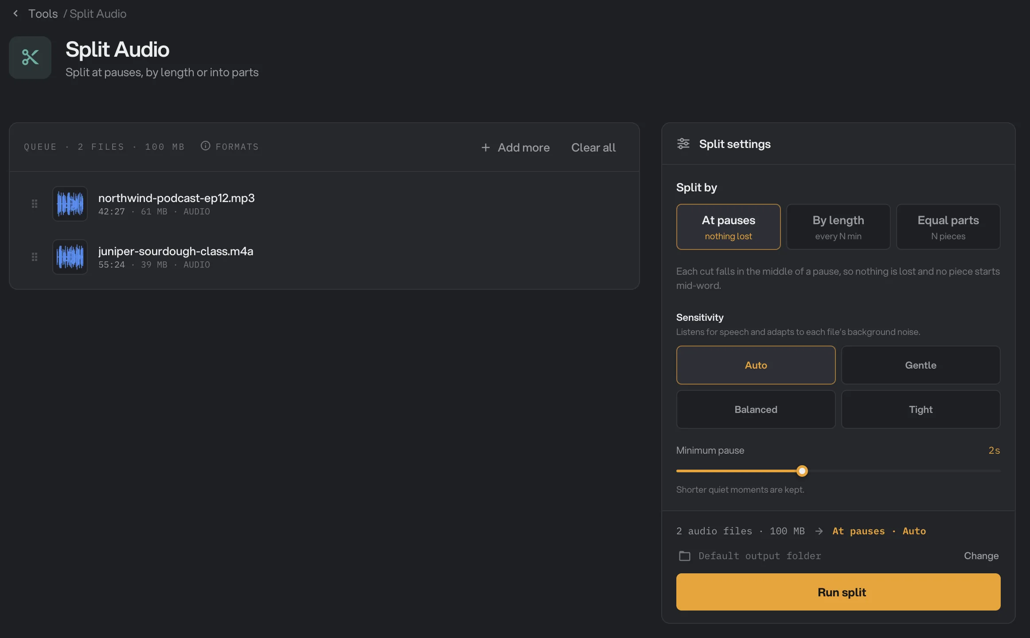Click the info icon next to FORMATS
The width and height of the screenshot is (1030, 638).
pos(205,146)
